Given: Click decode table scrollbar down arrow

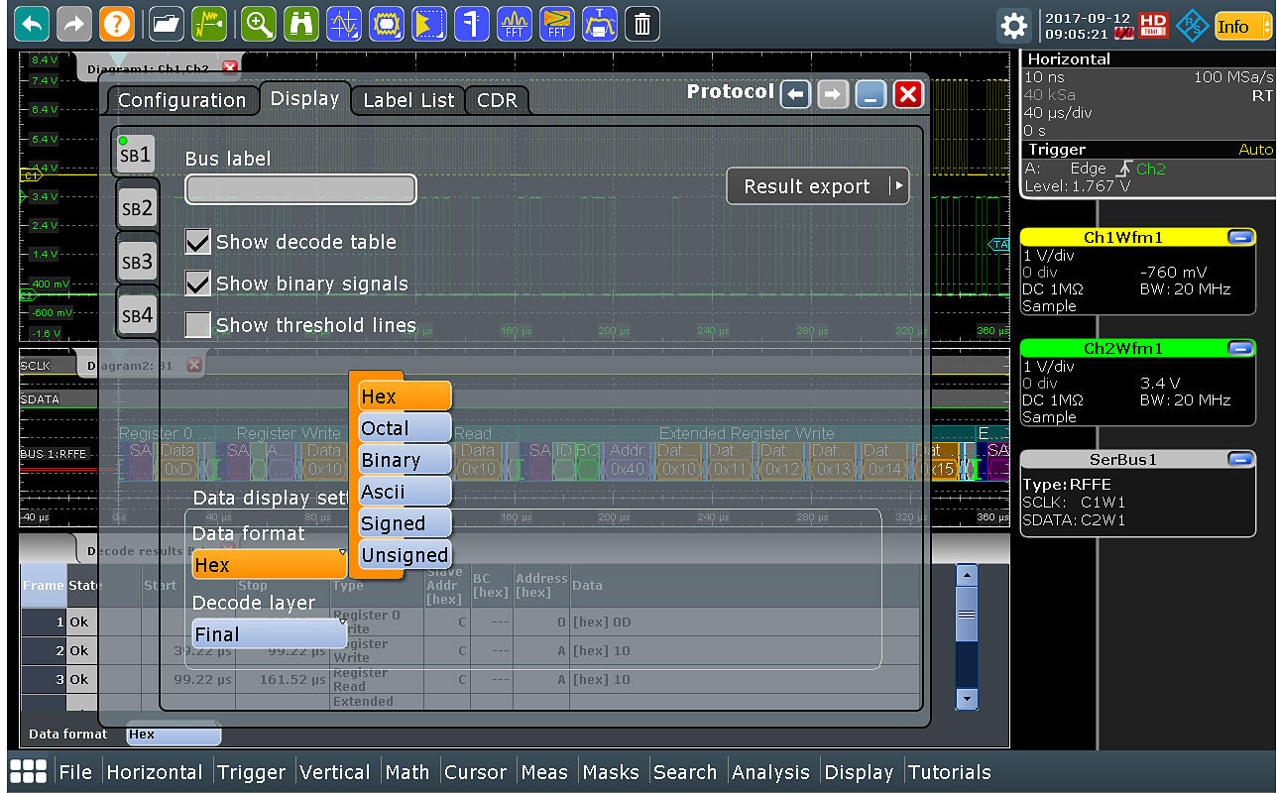Looking at the screenshot, I should [967, 699].
